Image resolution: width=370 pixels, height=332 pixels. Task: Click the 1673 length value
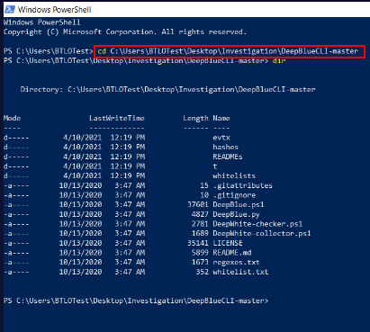click(x=200, y=263)
